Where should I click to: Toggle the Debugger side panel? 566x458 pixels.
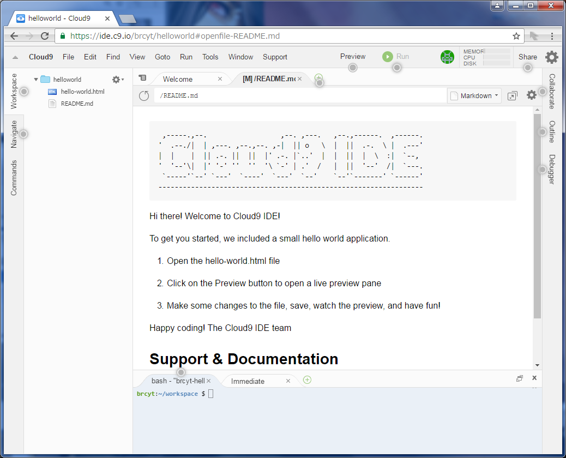(552, 169)
